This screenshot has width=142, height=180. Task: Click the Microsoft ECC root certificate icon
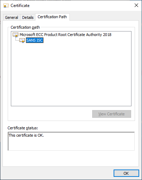[x=15, y=35]
